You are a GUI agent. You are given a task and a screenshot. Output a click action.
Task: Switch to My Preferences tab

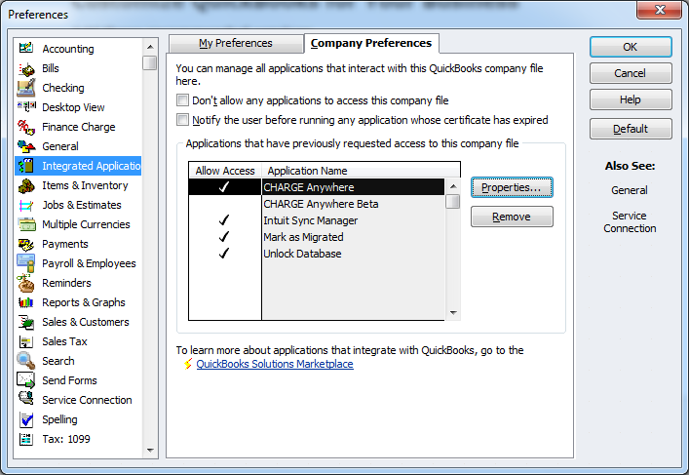235,43
